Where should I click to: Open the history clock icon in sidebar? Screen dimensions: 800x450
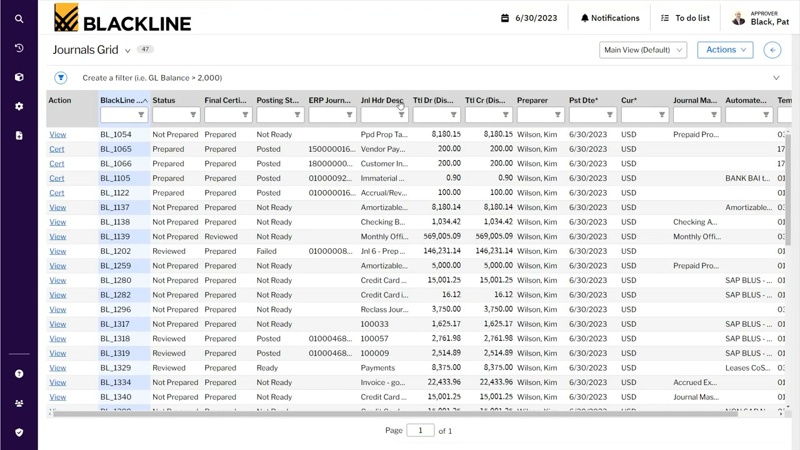pyautogui.click(x=19, y=48)
